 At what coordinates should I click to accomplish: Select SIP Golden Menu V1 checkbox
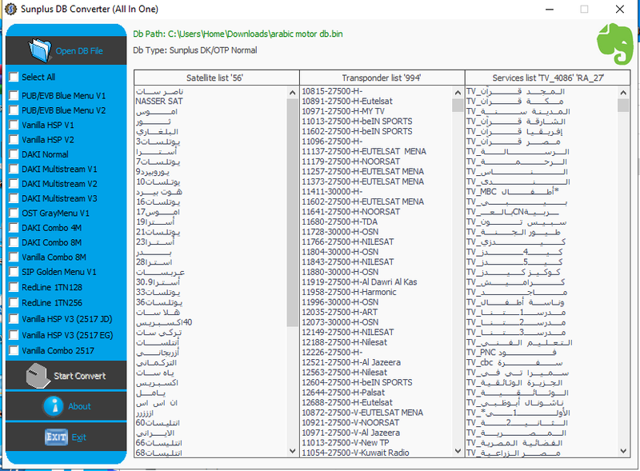coord(14,272)
